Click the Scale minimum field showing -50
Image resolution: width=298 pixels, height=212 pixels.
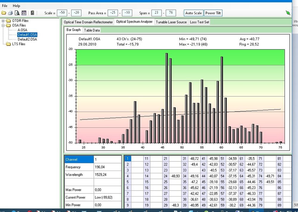[x=62, y=13]
